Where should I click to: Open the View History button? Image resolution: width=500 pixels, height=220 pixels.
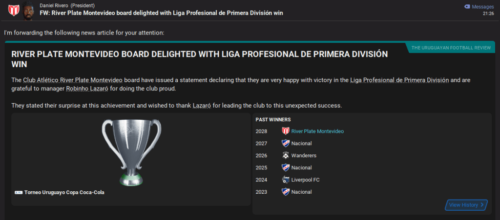point(466,205)
